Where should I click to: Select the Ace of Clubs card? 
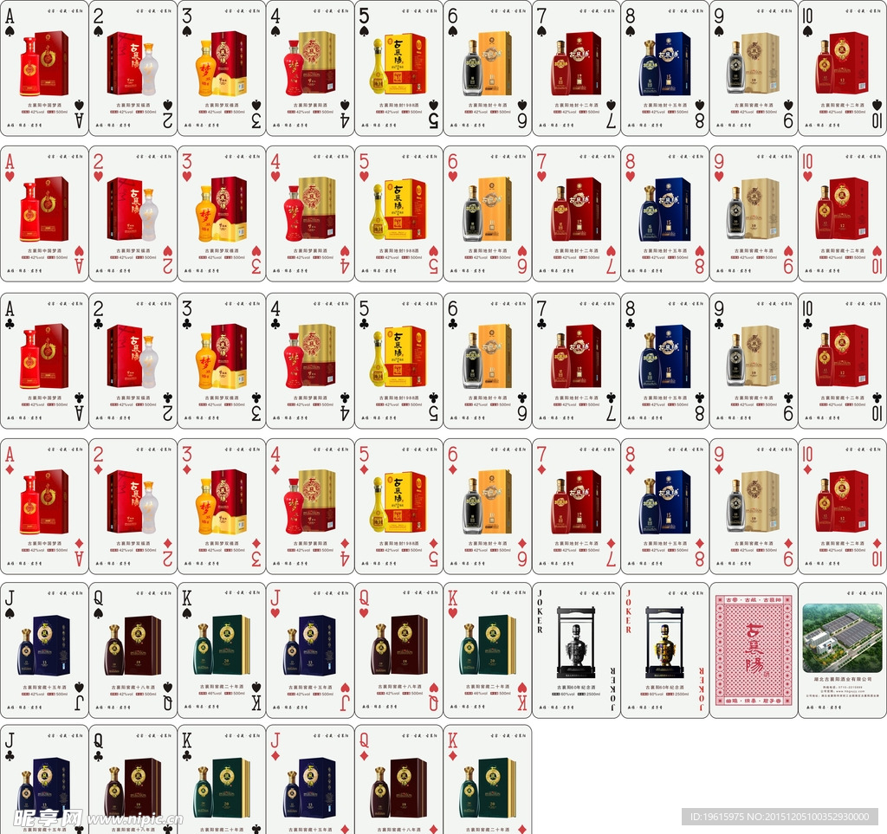45,361
